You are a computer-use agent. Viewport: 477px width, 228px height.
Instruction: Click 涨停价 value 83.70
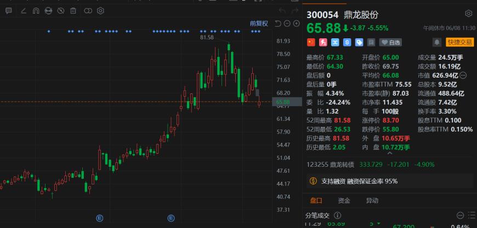tap(390, 120)
